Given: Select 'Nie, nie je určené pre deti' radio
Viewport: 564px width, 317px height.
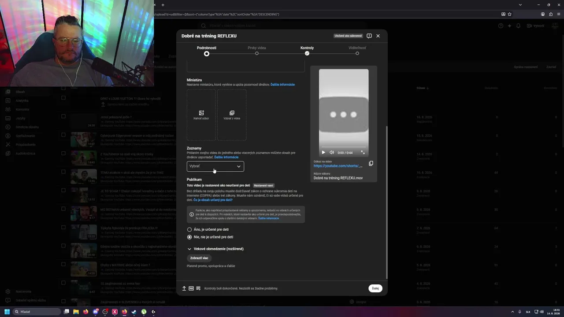Looking at the screenshot, I should (x=189, y=237).
